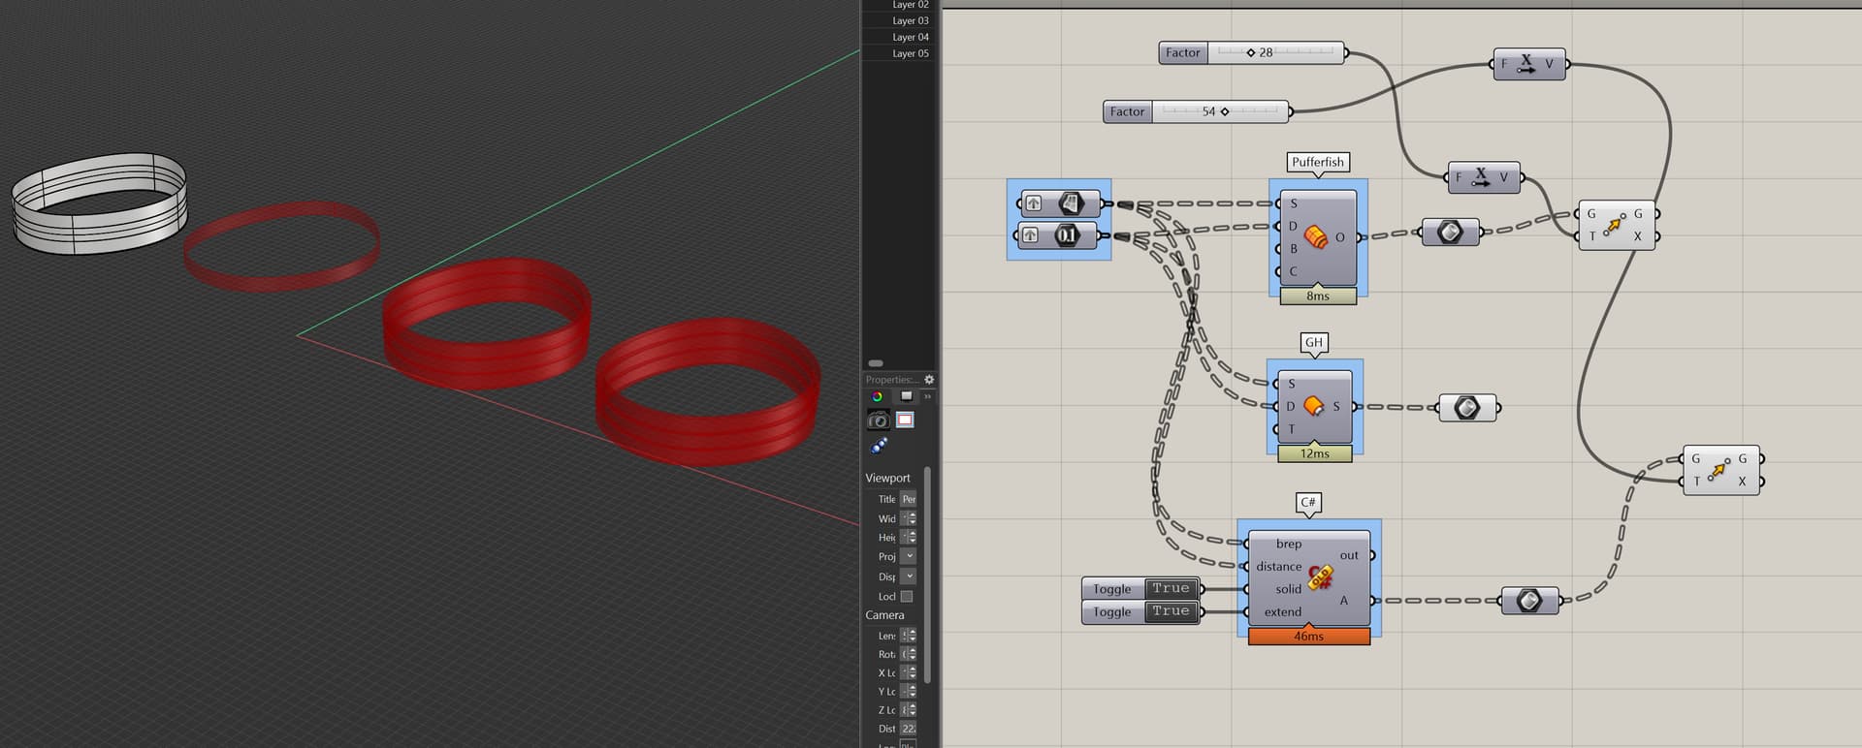Click the distance input on C# component

click(x=1278, y=567)
